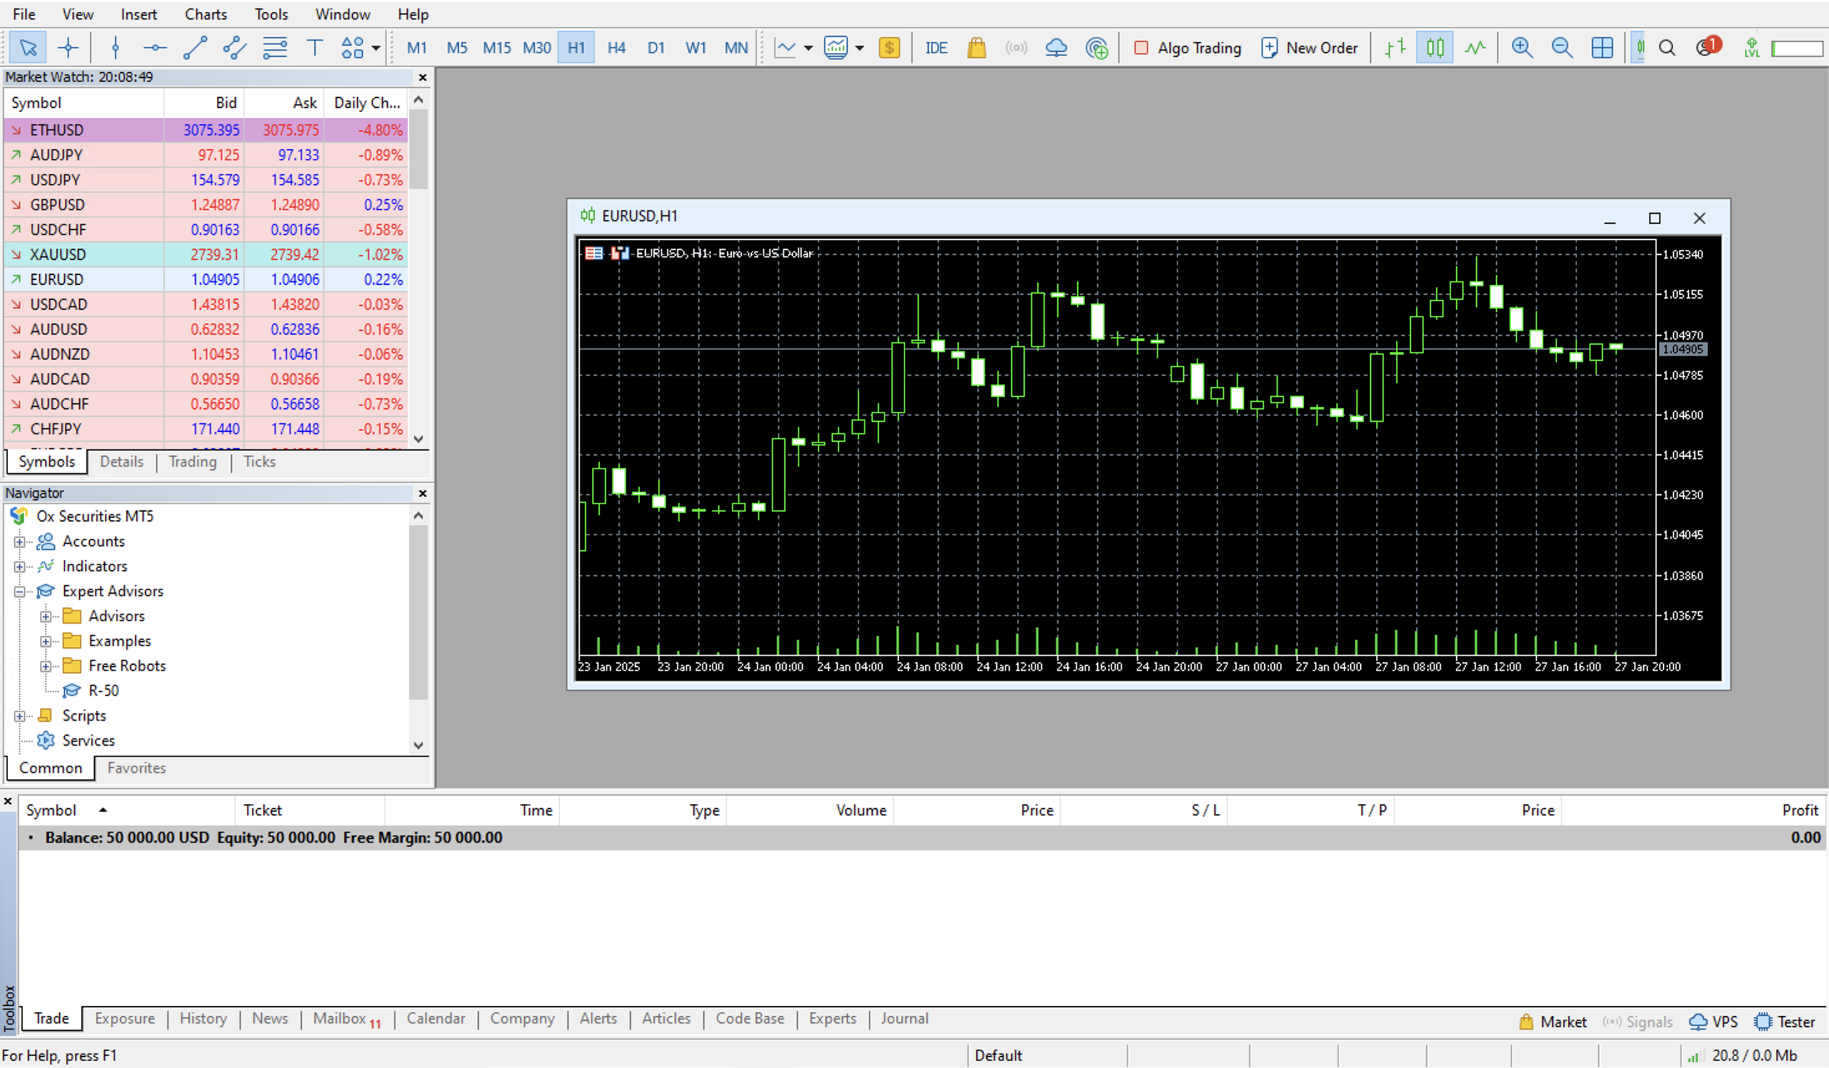Close the Navigator panel
Screen dimensions: 1829x1068
[x=423, y=493]
